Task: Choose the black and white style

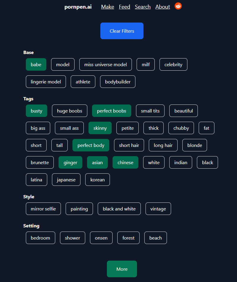Action: click(x=119, y=209)
